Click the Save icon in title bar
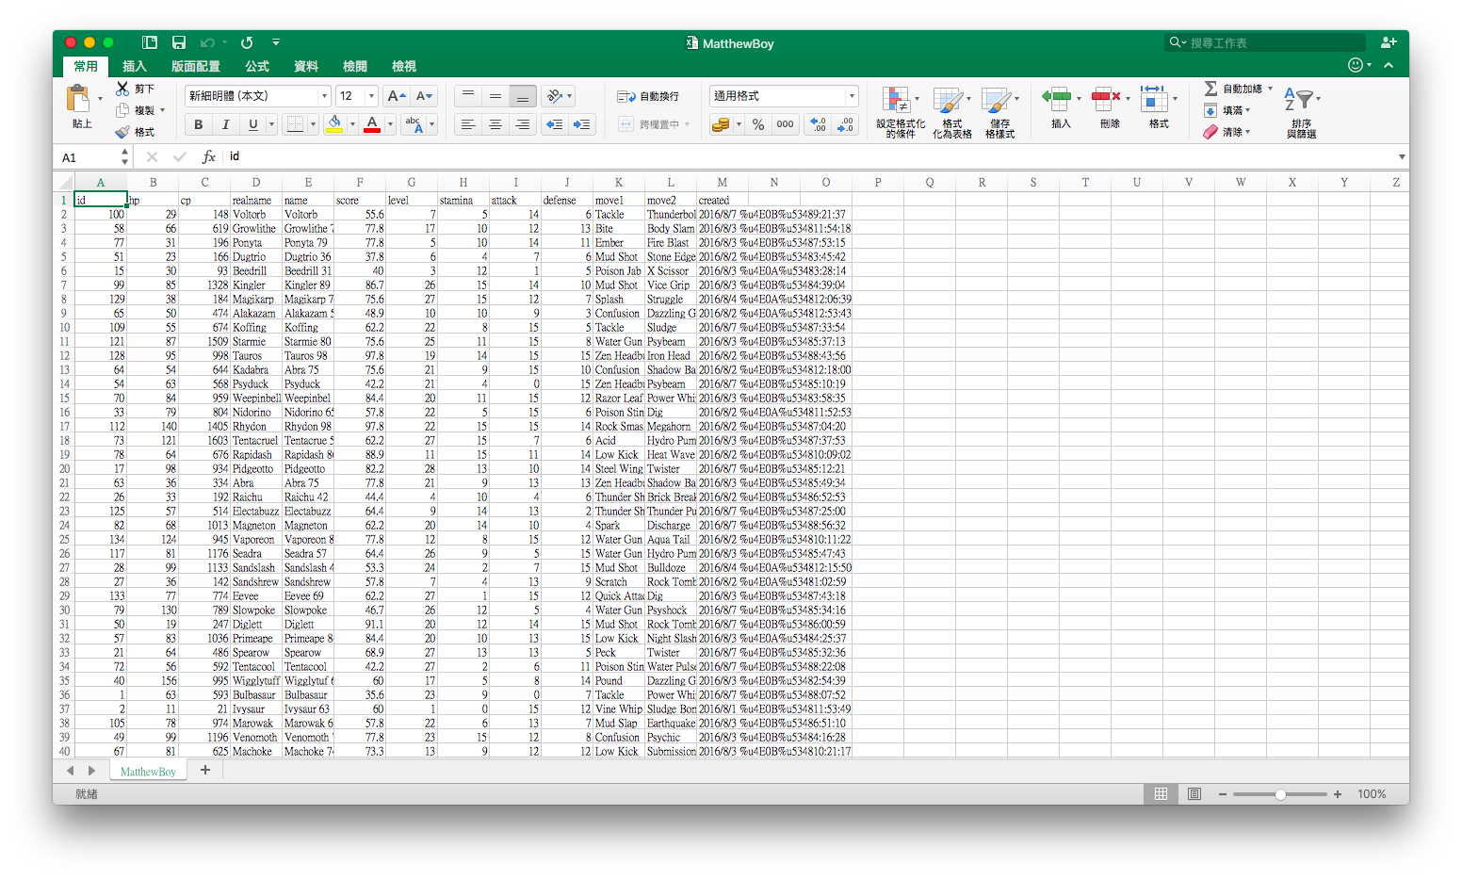1462x880 pixels. click(x=178, y=42)
